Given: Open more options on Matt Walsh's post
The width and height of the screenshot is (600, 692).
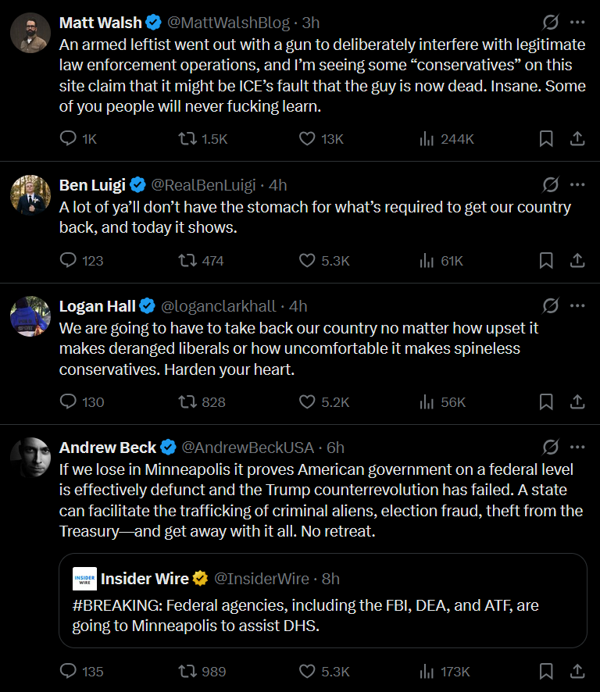Looking at the screenshot, I should point(577,23).
